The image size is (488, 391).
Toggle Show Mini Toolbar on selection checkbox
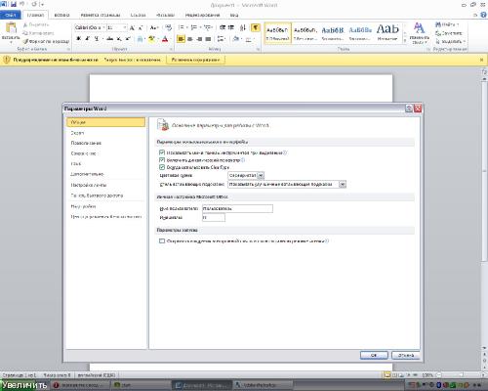point(162,152)
